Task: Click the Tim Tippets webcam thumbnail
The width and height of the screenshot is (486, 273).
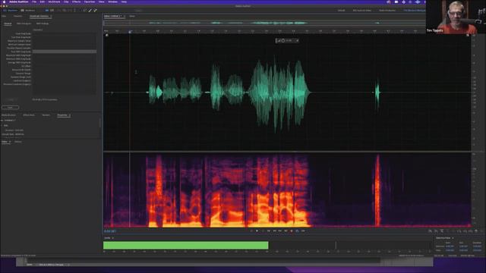Action: pyautogui.click(x=456, y=17)
